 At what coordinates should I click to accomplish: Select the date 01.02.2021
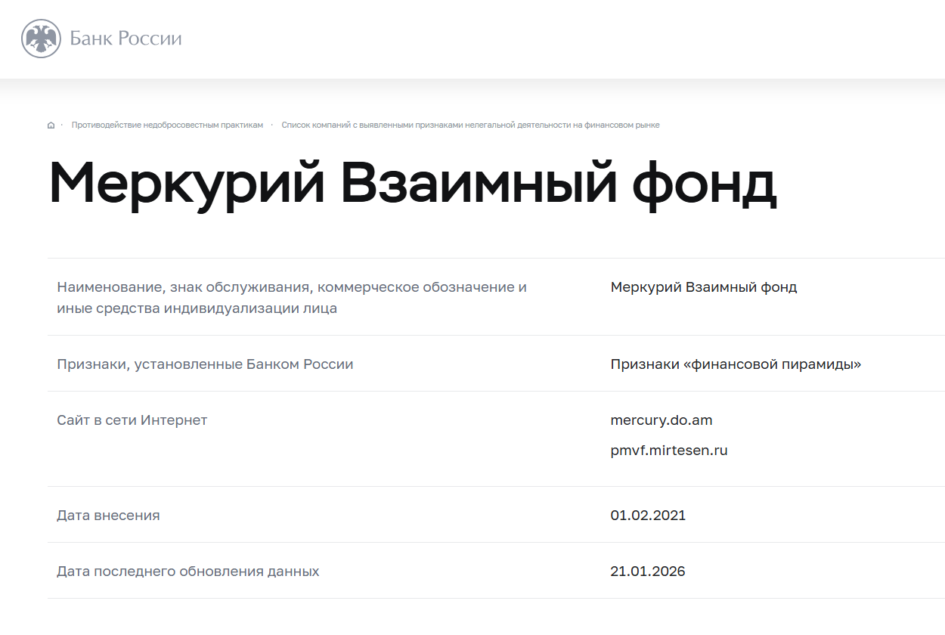[x=648, y=516]
